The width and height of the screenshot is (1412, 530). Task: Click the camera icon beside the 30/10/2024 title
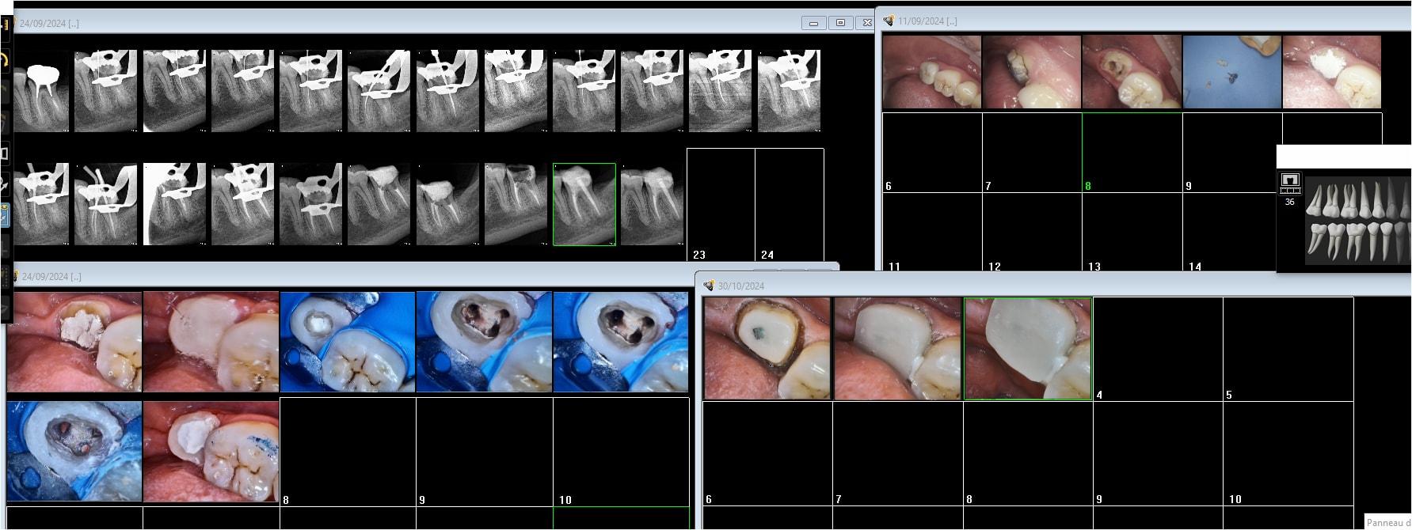pyautogui.click(x=709, y=286)
